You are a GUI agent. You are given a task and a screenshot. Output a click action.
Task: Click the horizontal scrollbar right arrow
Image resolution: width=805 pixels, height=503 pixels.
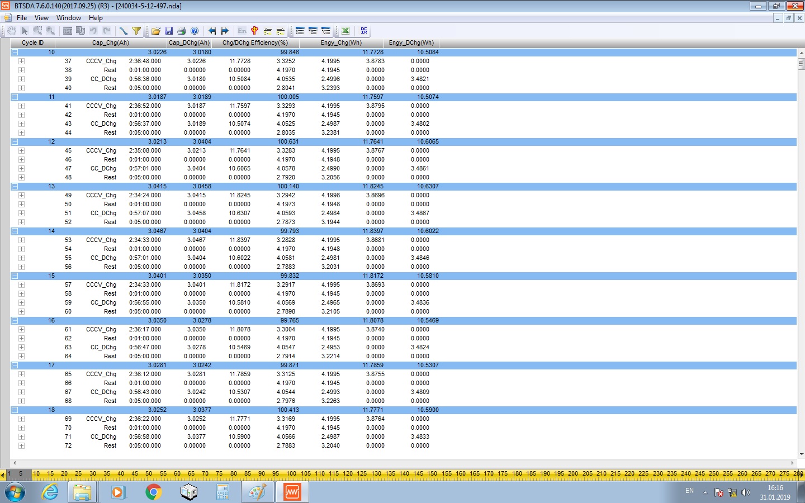coord(793,463)
